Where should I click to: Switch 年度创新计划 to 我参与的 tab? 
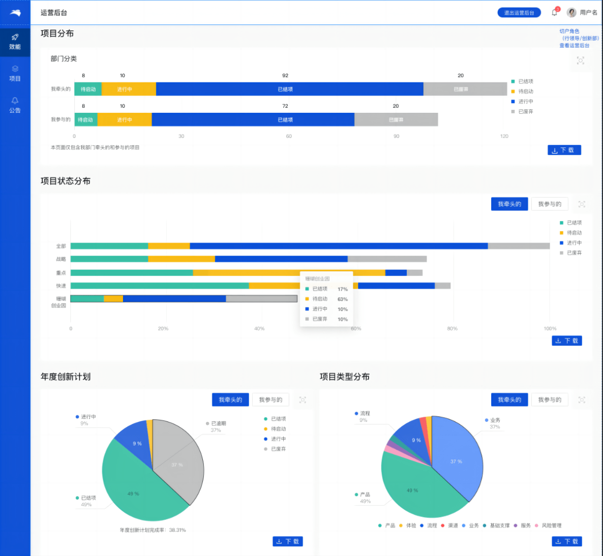click(x=270, y=400)
